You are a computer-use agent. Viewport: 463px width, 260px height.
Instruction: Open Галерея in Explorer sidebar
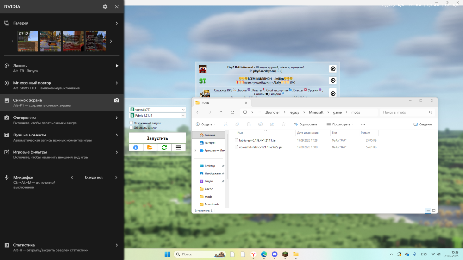[x=210, y=142]
